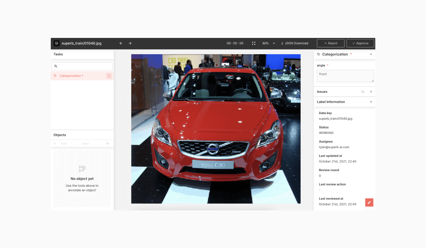
Task: Go to previous image with left arrow
Action: click(x=121, y=43)
